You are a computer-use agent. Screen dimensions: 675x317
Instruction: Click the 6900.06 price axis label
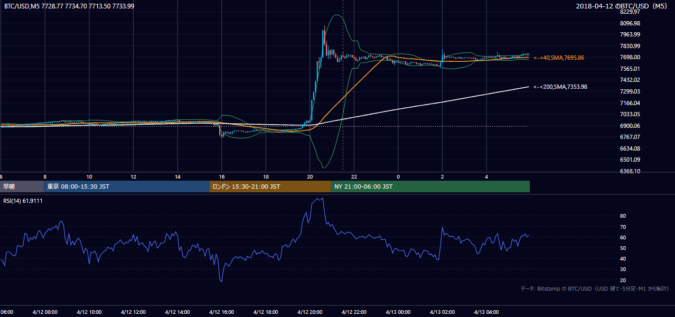coord(630,126)
